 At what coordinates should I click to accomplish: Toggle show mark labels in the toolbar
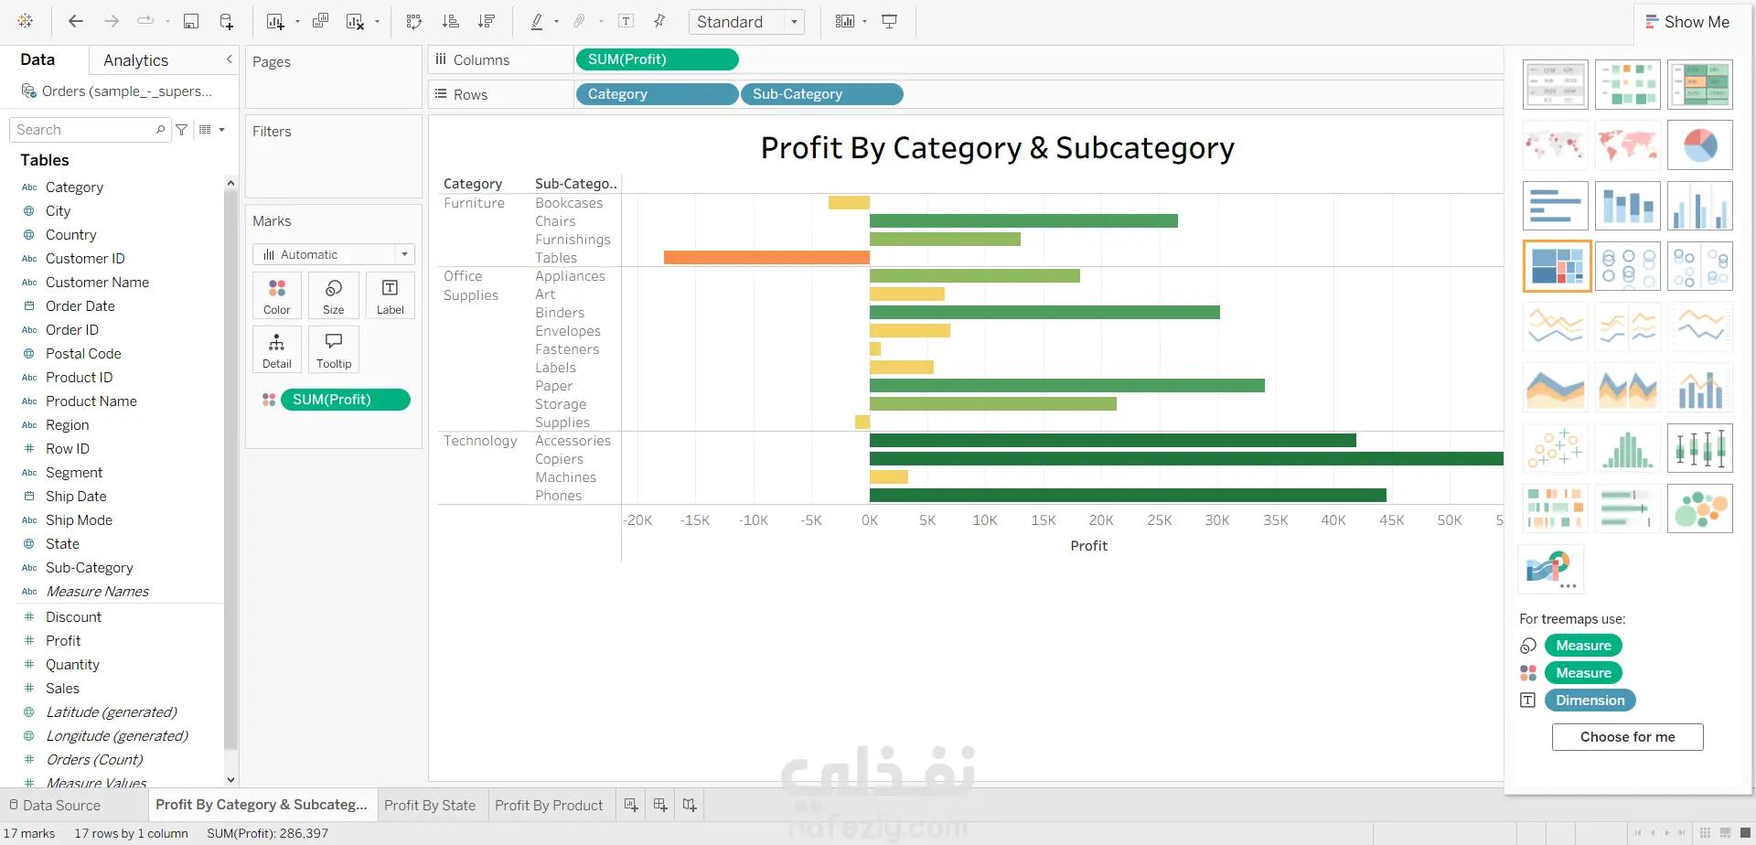pos(626,21)
